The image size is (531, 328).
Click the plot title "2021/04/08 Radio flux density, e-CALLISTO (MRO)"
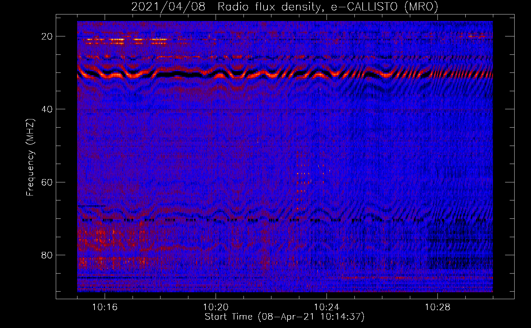coord(285,7)
